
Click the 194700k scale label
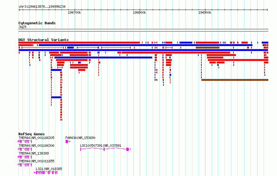pyautogui.click(x=74, y=12)
